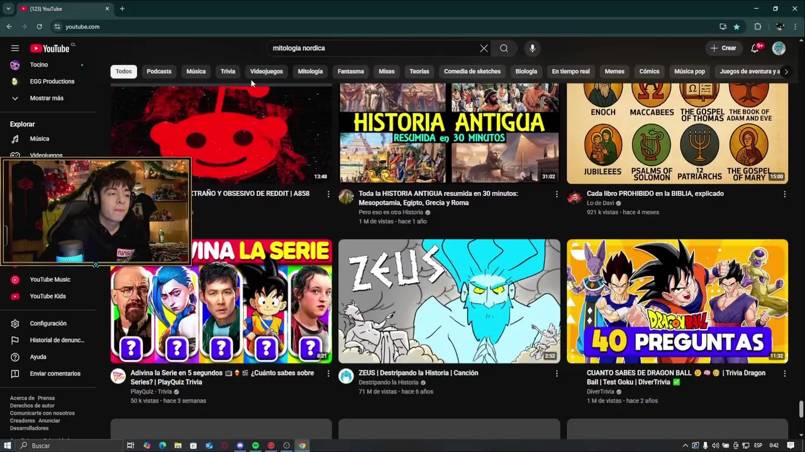Select the Mitología filter chip
Image resolution: width=805 pixels, height=452 pixels.
tap(310, 72)
